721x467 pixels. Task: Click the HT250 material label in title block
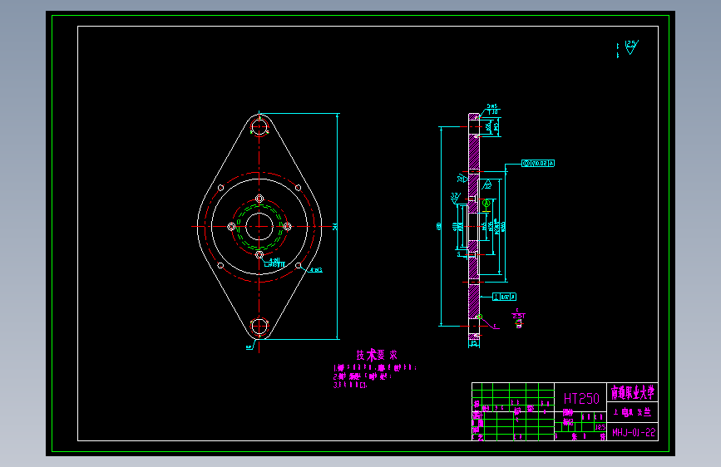581,399
